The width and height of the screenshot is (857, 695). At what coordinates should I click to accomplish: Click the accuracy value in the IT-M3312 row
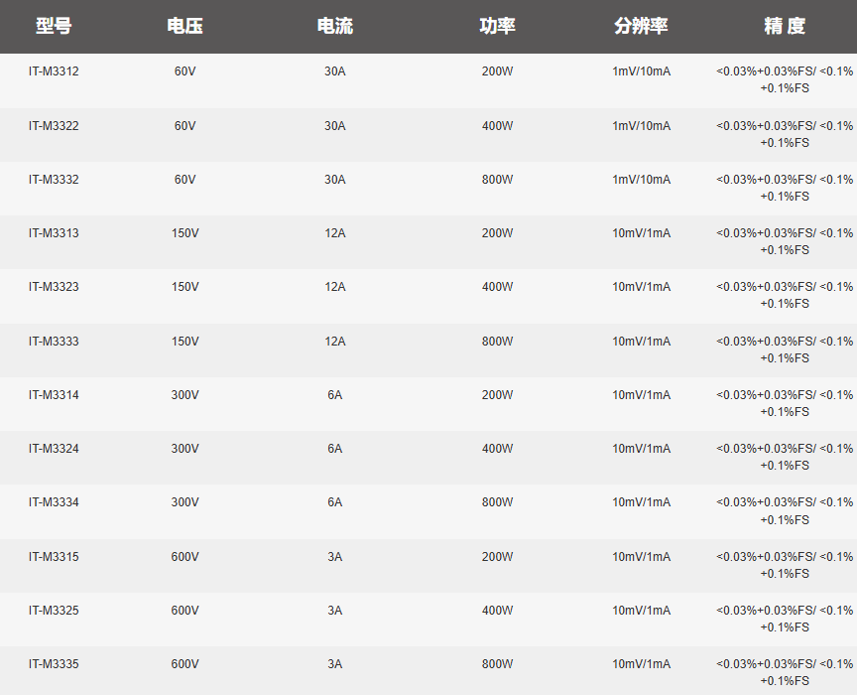point(785,79)
